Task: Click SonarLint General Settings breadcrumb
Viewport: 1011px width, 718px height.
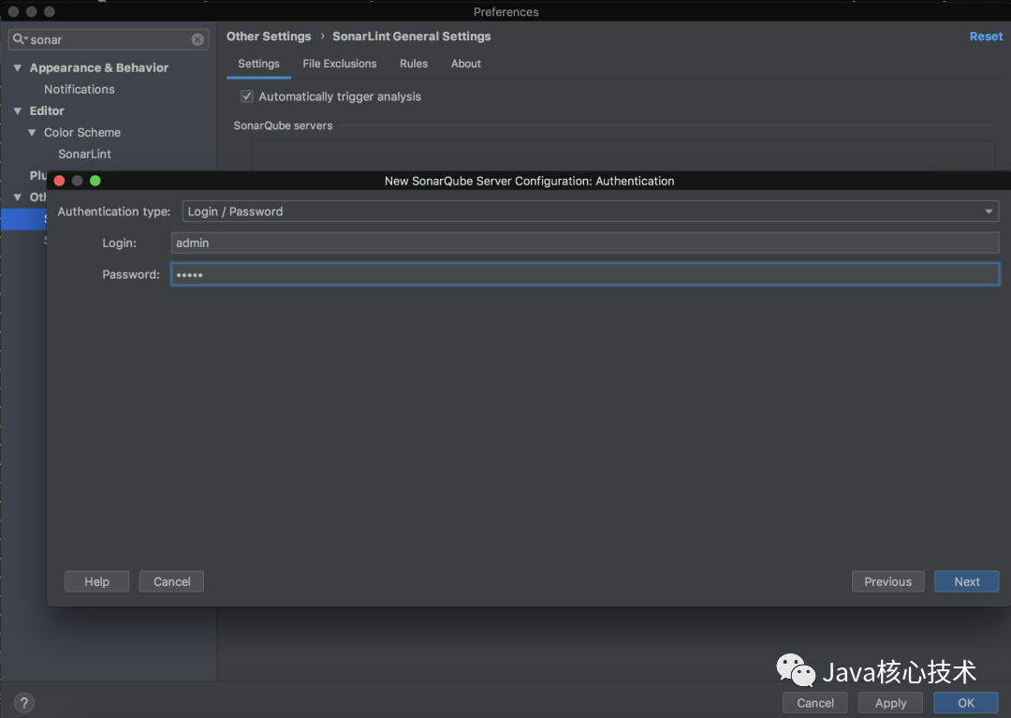Action: [411, 37]
